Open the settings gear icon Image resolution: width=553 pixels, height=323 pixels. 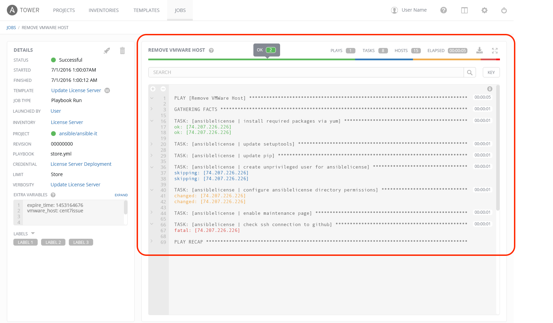click(484, 10)
